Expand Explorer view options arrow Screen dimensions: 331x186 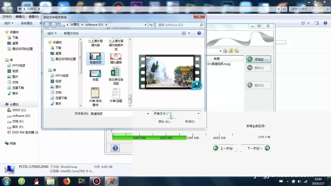(308, 23)
